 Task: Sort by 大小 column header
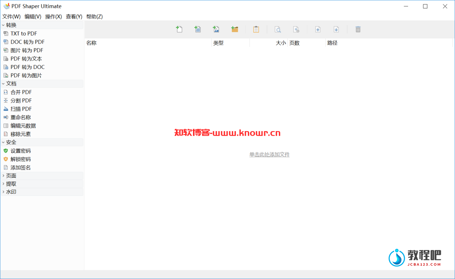(269, 43)
